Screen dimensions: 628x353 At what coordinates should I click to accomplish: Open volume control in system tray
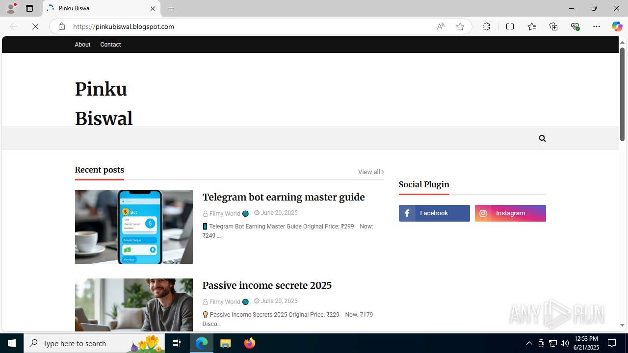pyautogui.click(x=565, y=343)
